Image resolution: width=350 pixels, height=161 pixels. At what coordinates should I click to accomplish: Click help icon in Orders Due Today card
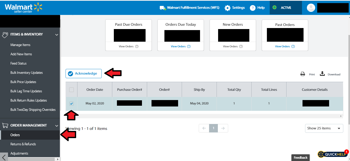click(189, 47)
